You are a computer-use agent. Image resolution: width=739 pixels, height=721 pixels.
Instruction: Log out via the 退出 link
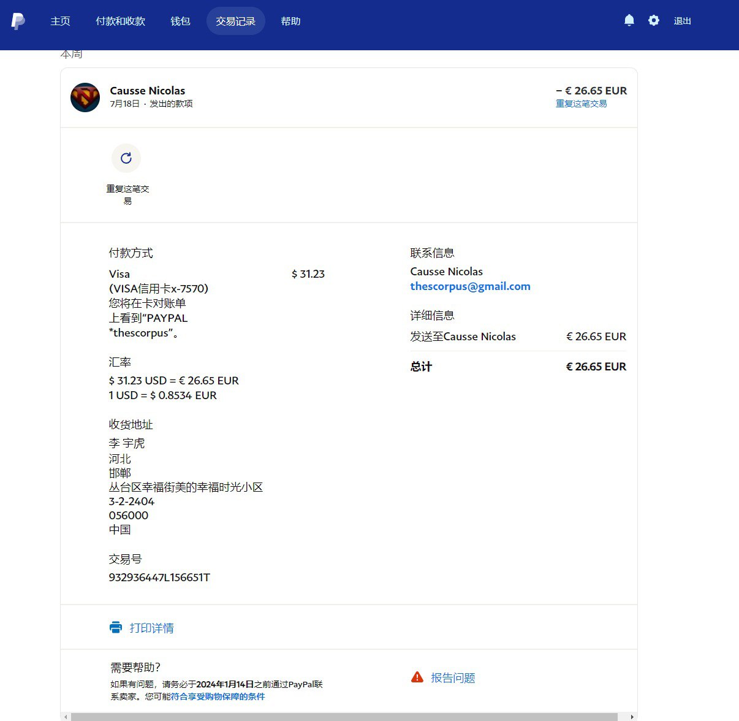point(682,21)
